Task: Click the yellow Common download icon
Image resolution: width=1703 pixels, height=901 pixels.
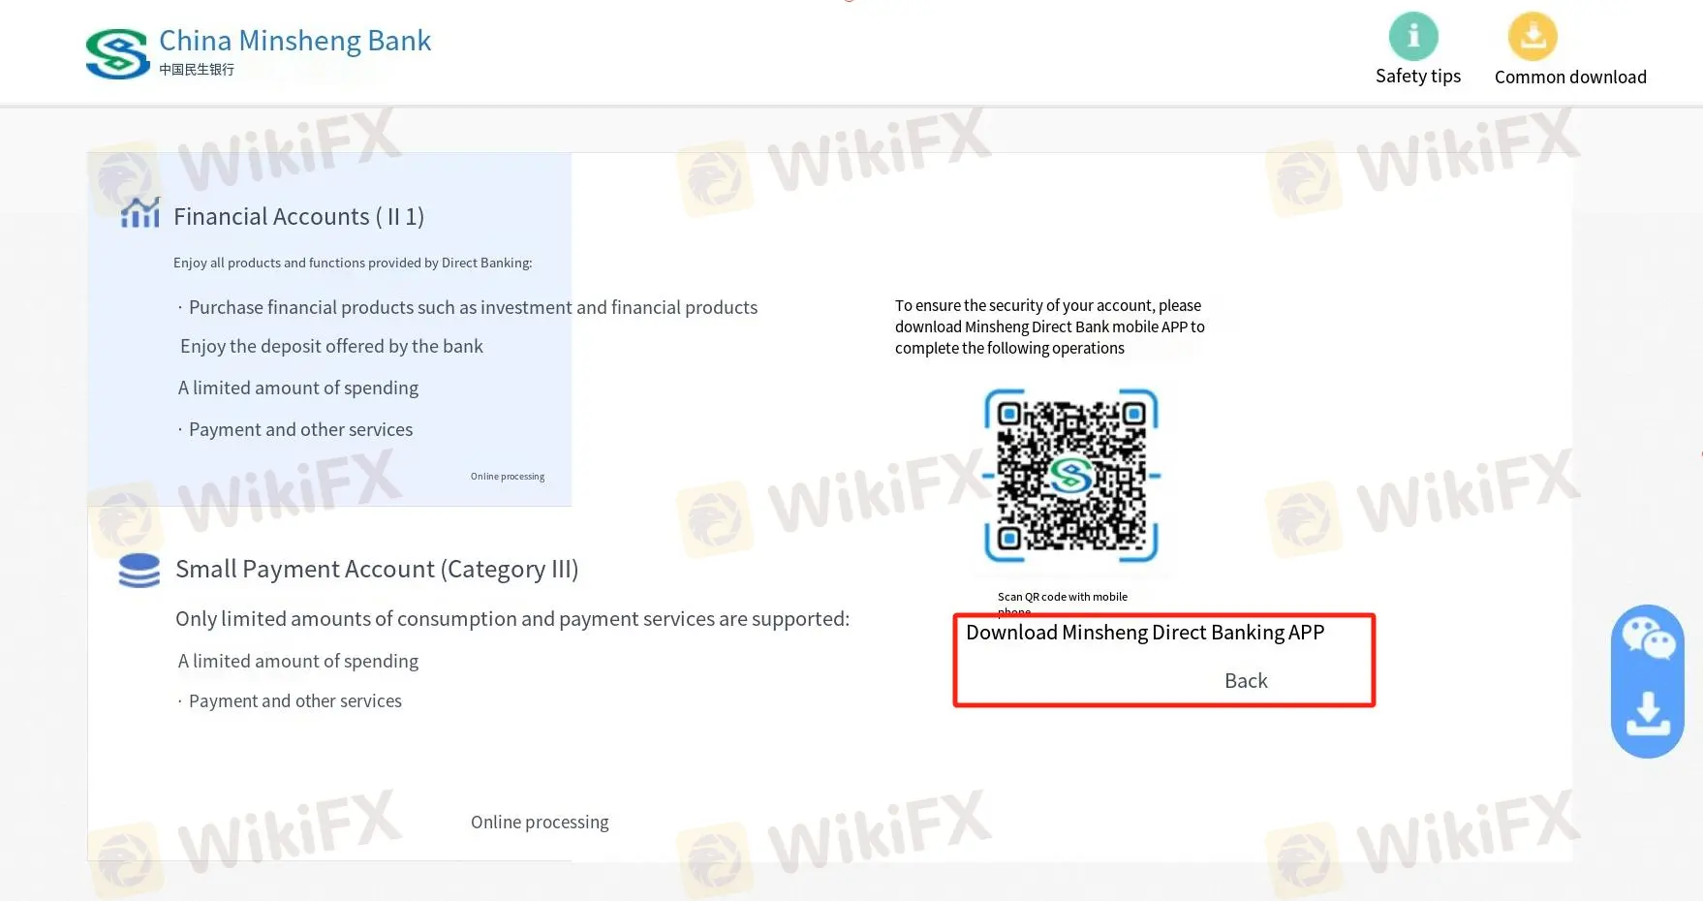Action: (x=1533, y=37)
